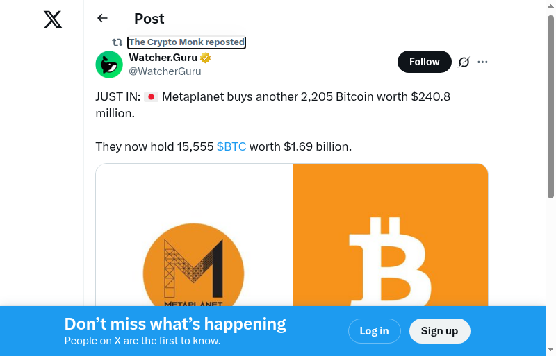
Task: Click the scrollbar up arrow
Action: pos(550,6)
